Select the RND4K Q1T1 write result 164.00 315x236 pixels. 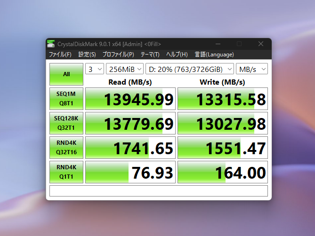pos(223,172)
